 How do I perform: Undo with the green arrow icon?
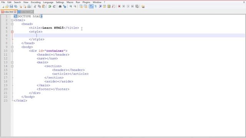tap(50, 7)
